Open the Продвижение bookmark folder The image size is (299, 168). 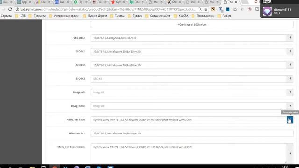tap(203, 16)
